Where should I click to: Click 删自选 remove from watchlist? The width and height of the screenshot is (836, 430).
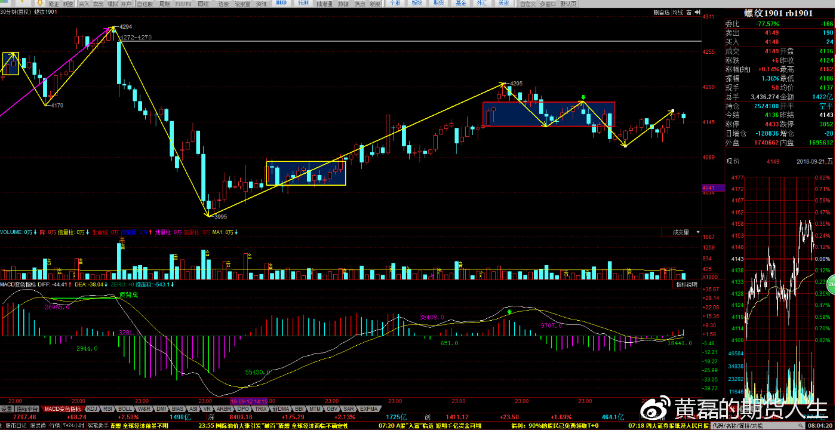click(x=661, y=12)
